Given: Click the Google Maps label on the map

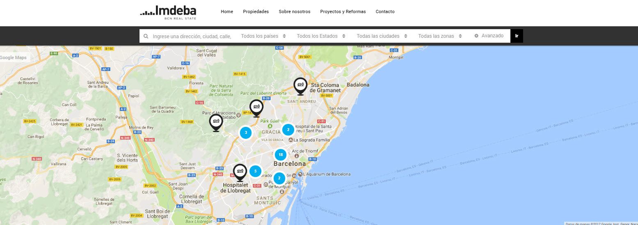Looking at the screenshot, I should 13,57.
